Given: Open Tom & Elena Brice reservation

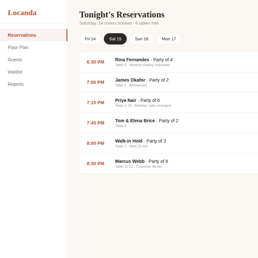Looking at the screenshot, I should coord(169,123).
